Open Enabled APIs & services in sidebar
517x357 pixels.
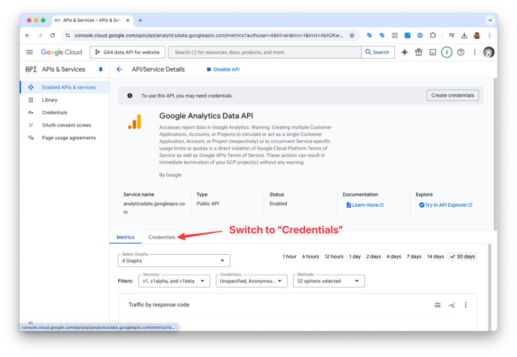click(64, 88)
